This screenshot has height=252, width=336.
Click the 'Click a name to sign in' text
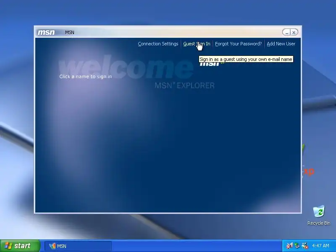[86, 76]
